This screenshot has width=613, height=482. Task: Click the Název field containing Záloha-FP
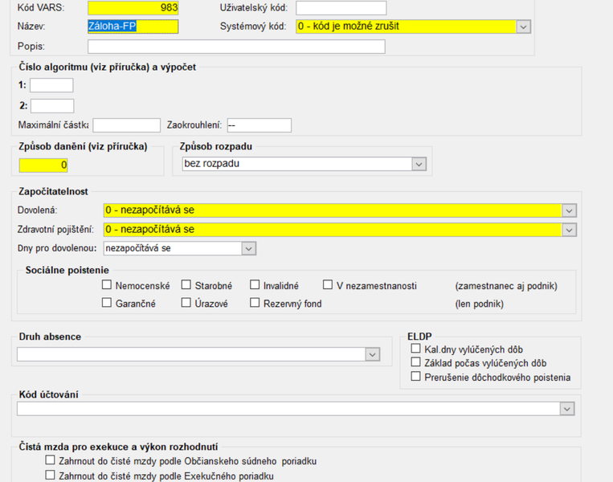tap(133, 27)
